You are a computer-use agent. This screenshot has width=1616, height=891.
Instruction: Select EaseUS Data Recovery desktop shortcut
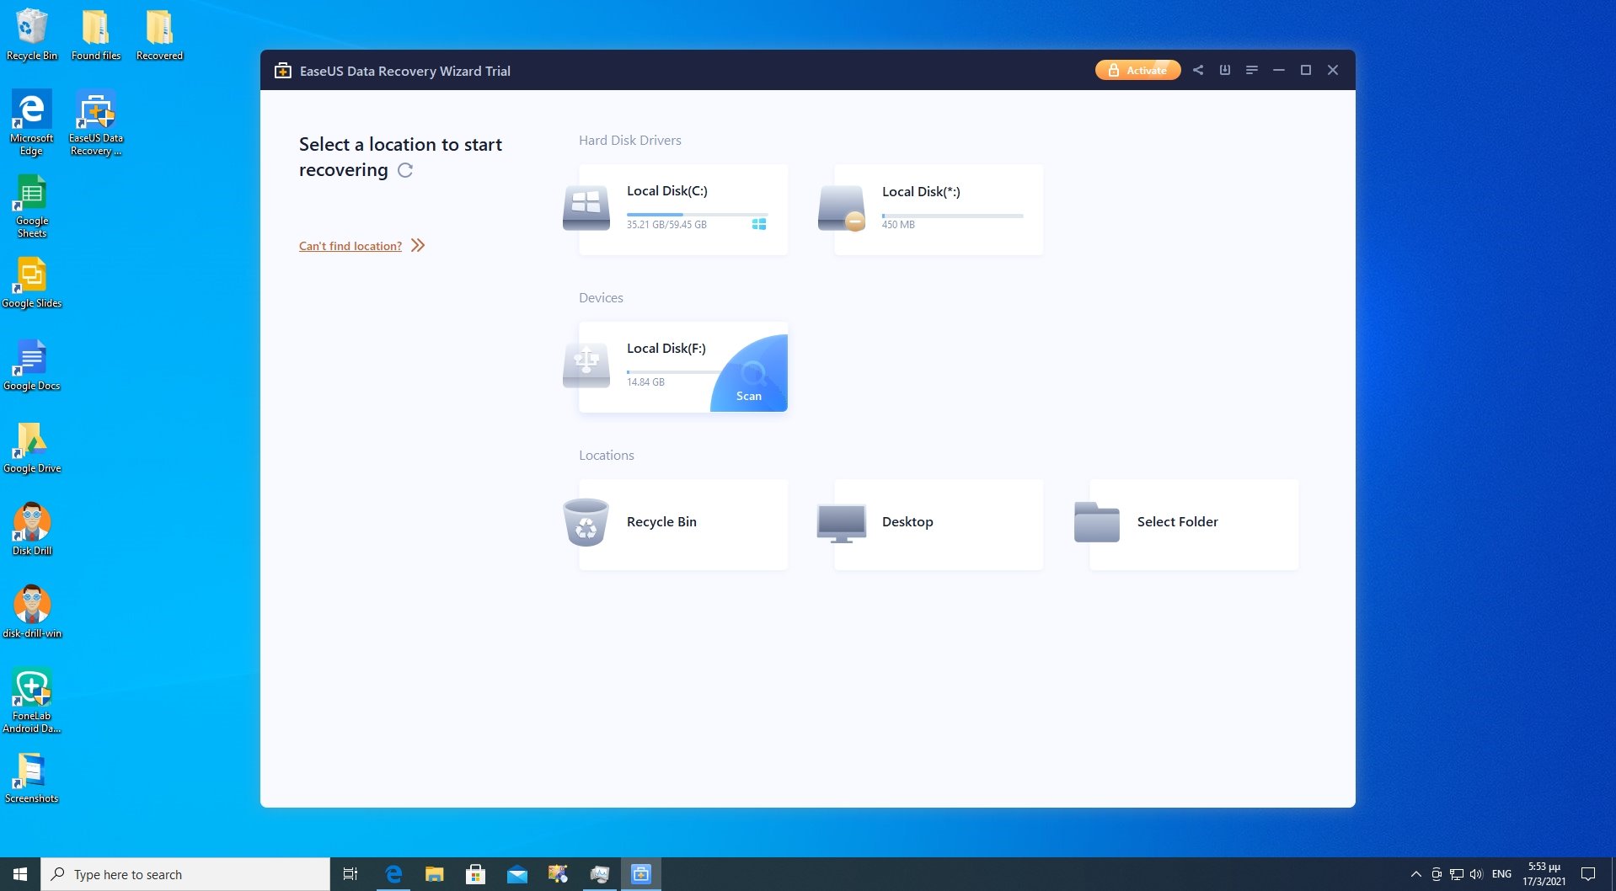96,123
